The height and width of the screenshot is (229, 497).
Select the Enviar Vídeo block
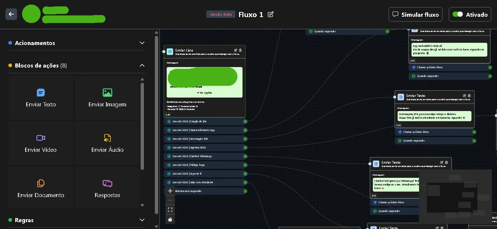(x=41, y=143)
